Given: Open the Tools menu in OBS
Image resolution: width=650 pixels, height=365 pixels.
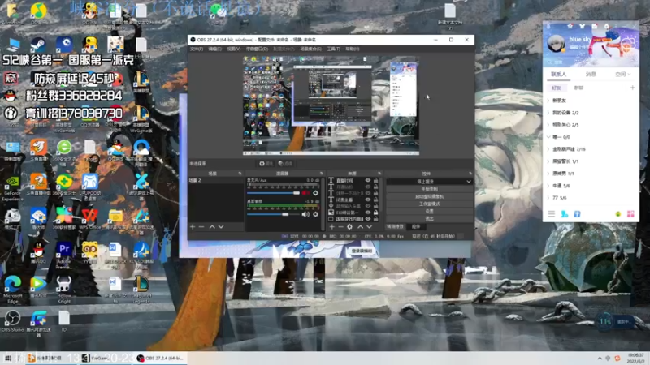Looking at the screenshot, I should click(x=333, y=49).
